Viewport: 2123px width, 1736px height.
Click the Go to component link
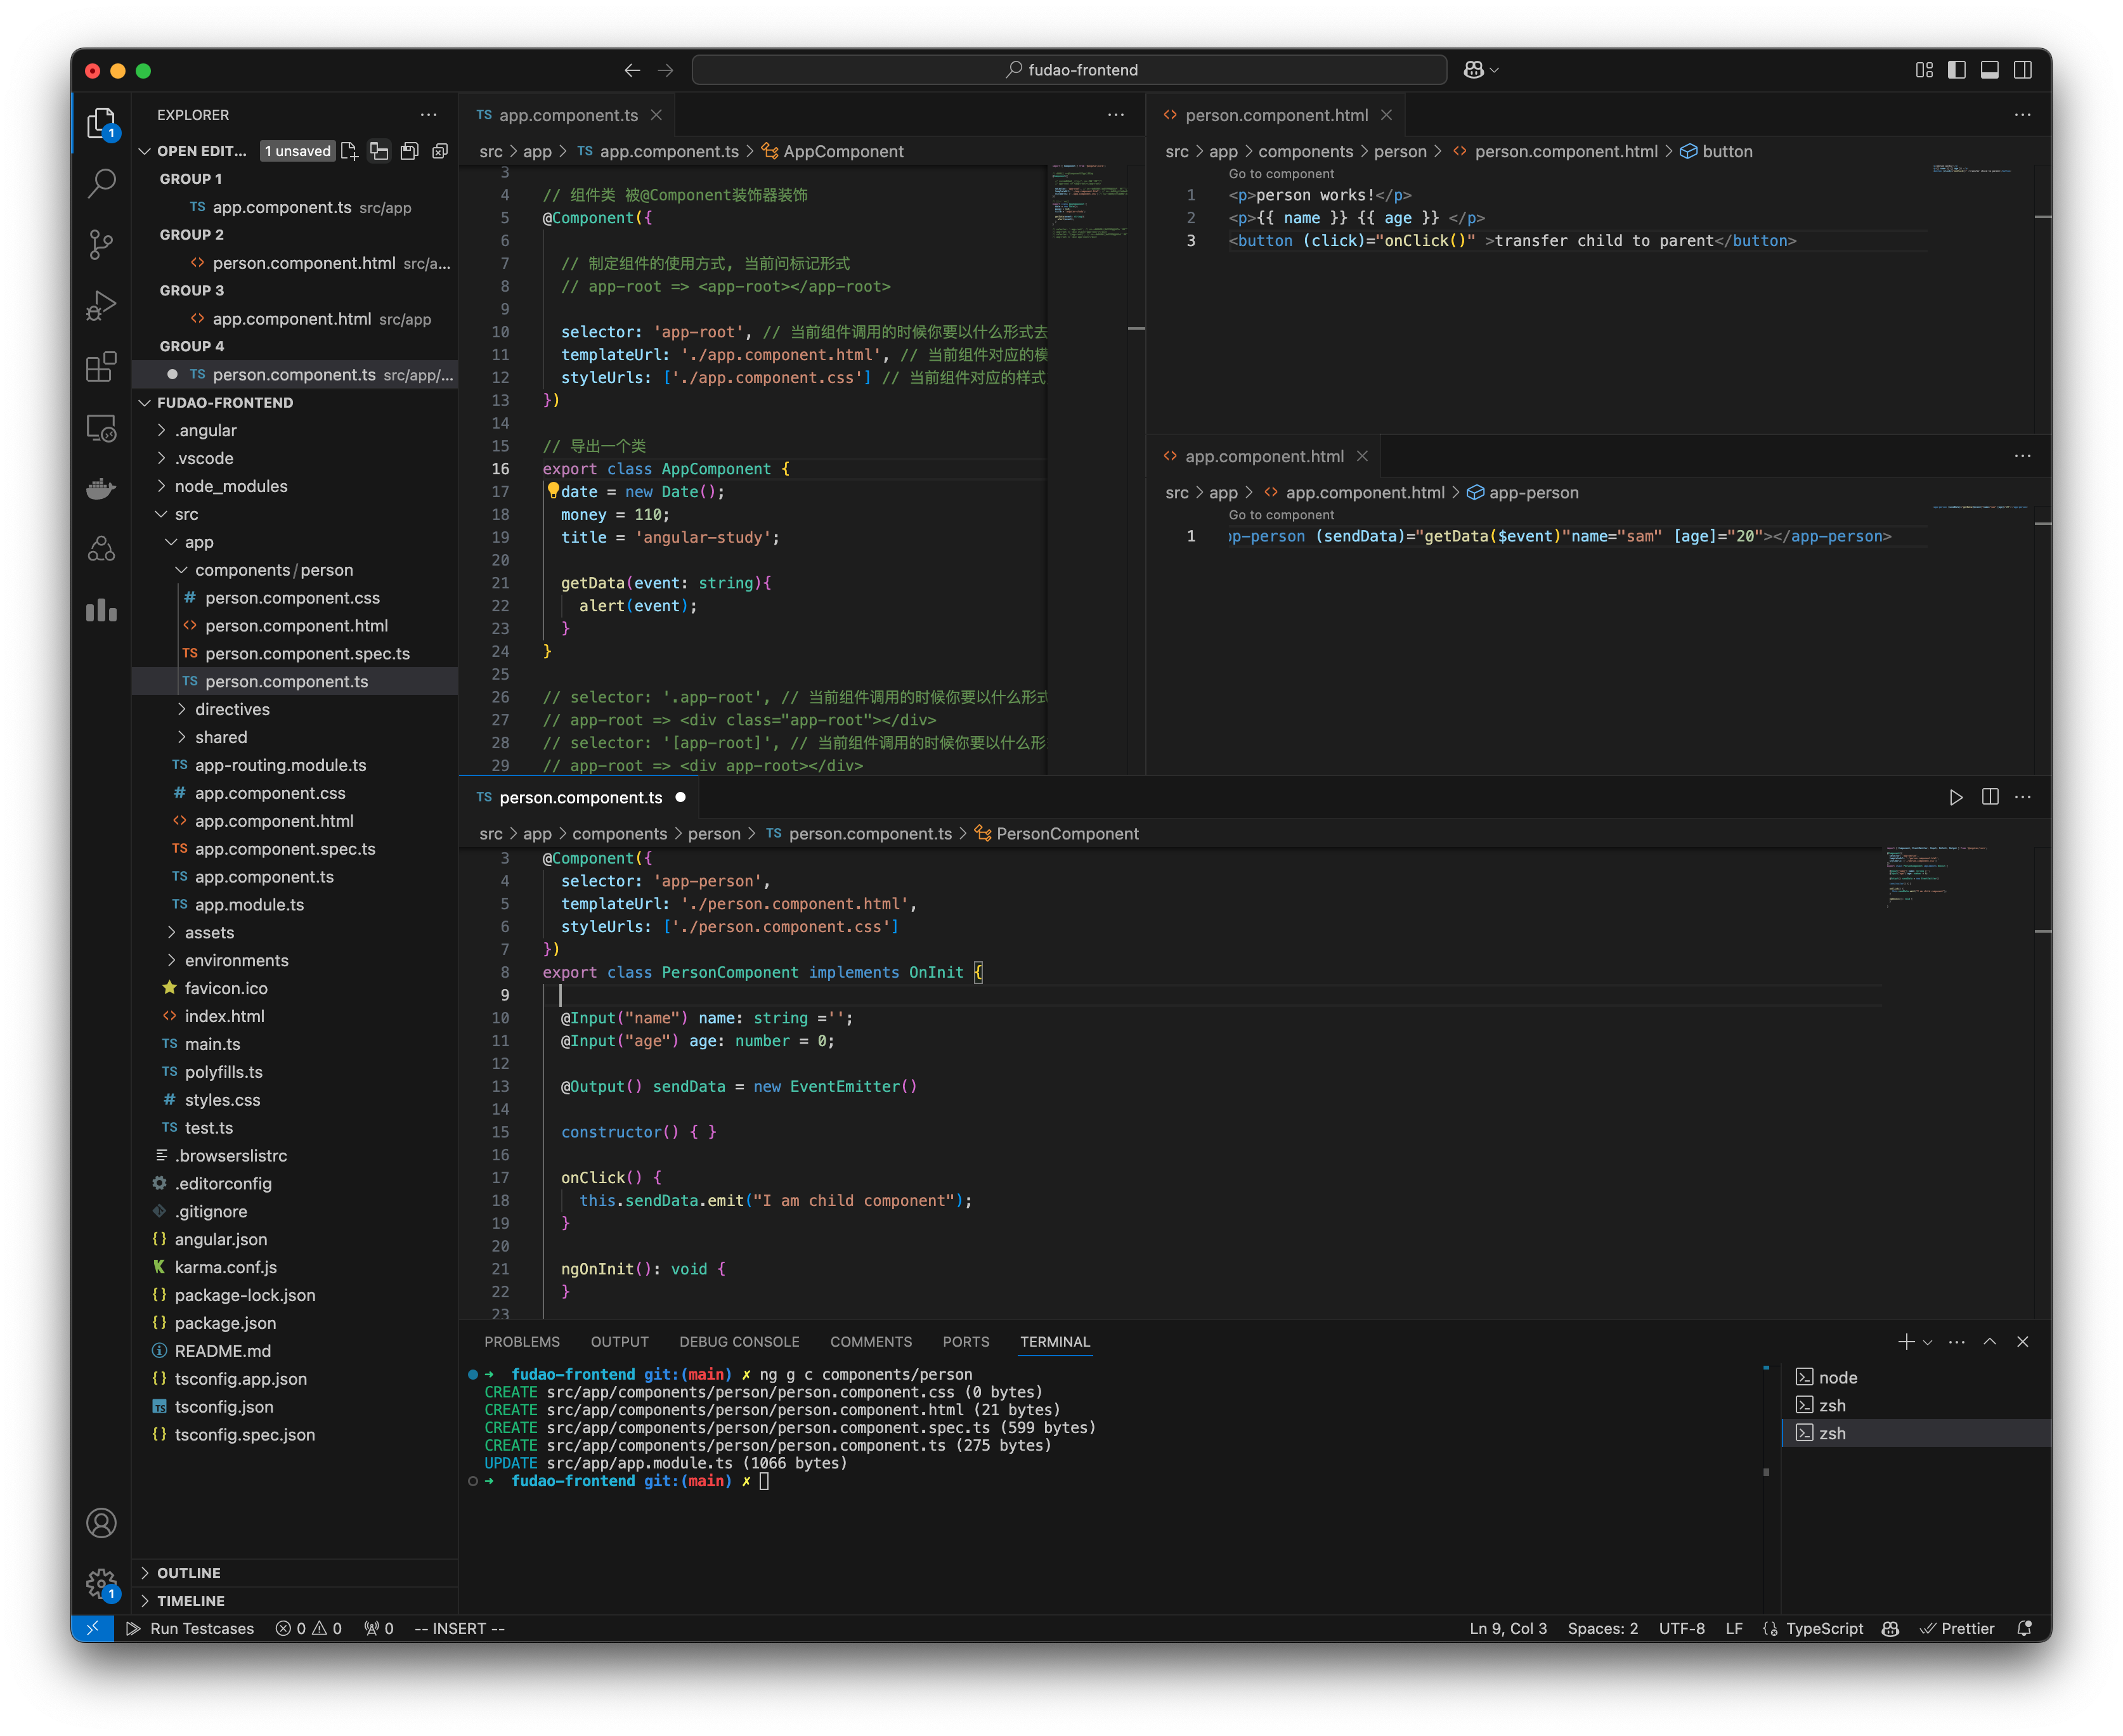pos(1280,173)
